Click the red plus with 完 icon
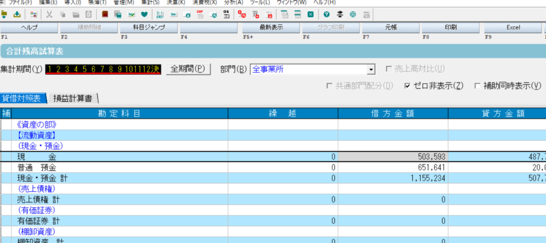This screenshot has width=546, height=243. click(x=242, y=14)
